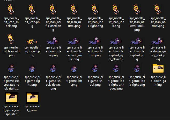Click the filename text spr_noelle_sit_lean_look_right.png
The image size is (170, 120).
[95, 22]
